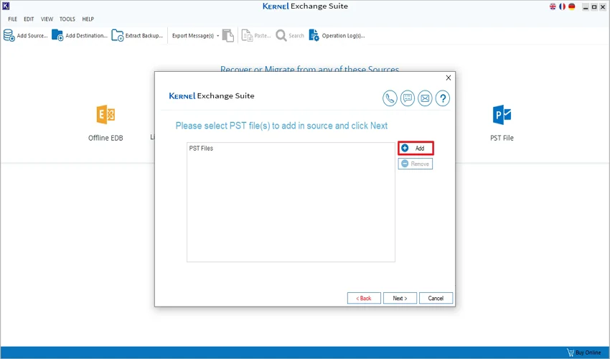Click the copy icon next to Export Message(s)
The image size is (610, 359).
pos(228,35)
